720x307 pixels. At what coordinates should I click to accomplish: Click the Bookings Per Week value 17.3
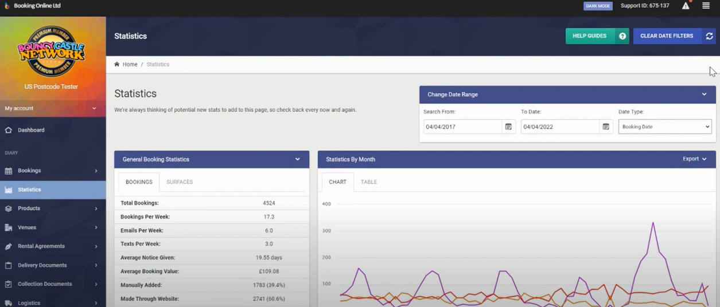click(x=268, y=217)
